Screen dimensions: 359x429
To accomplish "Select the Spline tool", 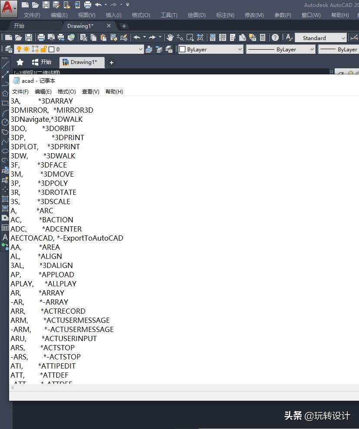I will (x=5, y=141).
